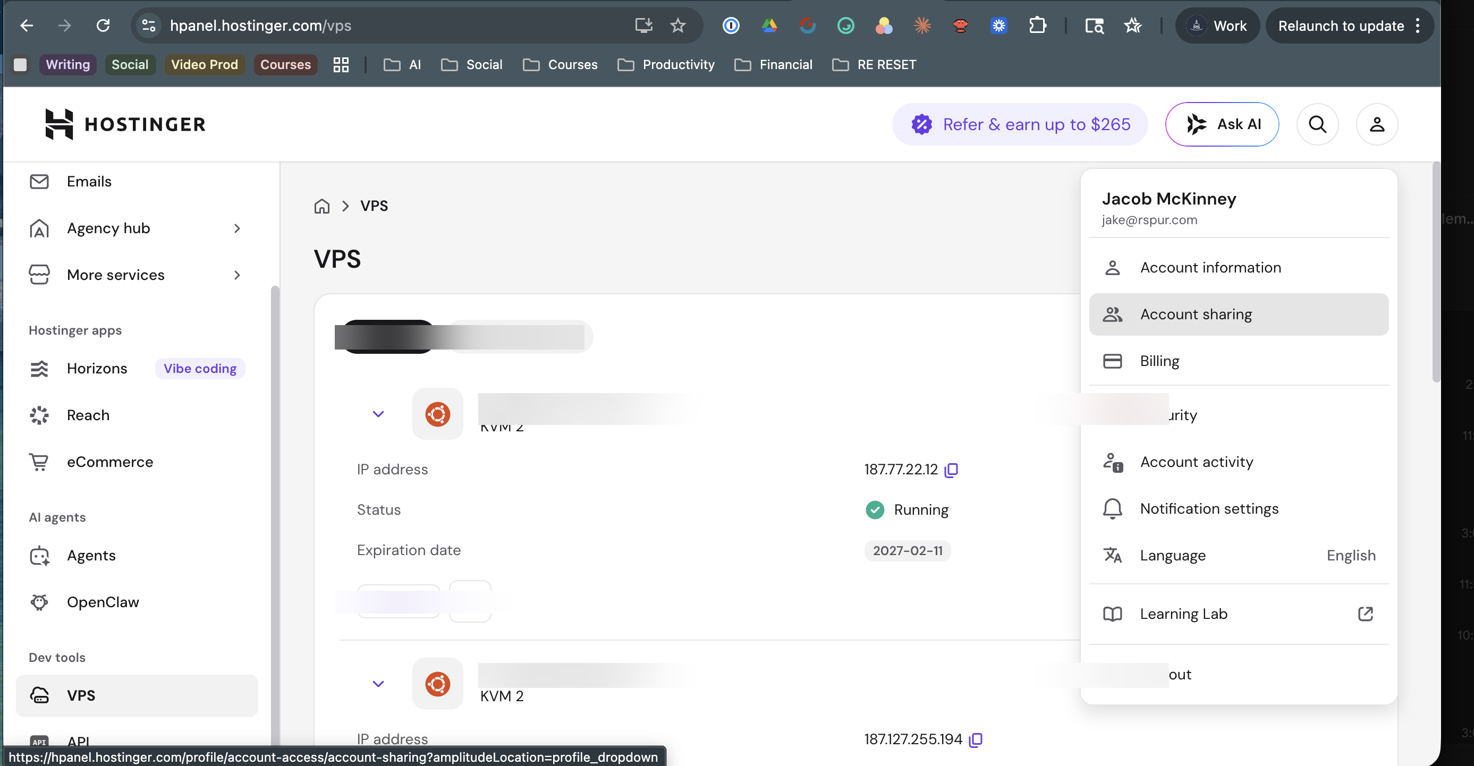
Task: Open Notification settings
Action: (1238, 508)
